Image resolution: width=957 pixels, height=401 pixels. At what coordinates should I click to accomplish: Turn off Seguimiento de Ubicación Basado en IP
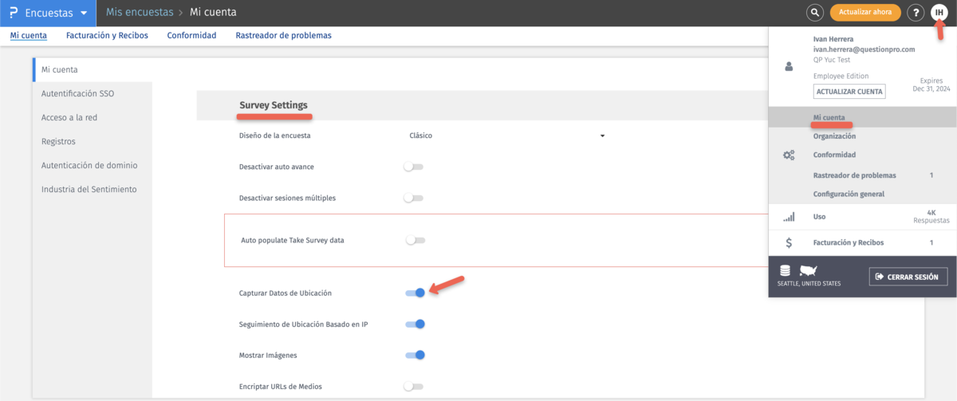(x=415, y=324)
